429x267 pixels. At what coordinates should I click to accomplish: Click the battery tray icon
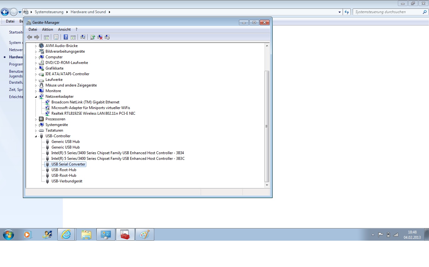(388, 235)
